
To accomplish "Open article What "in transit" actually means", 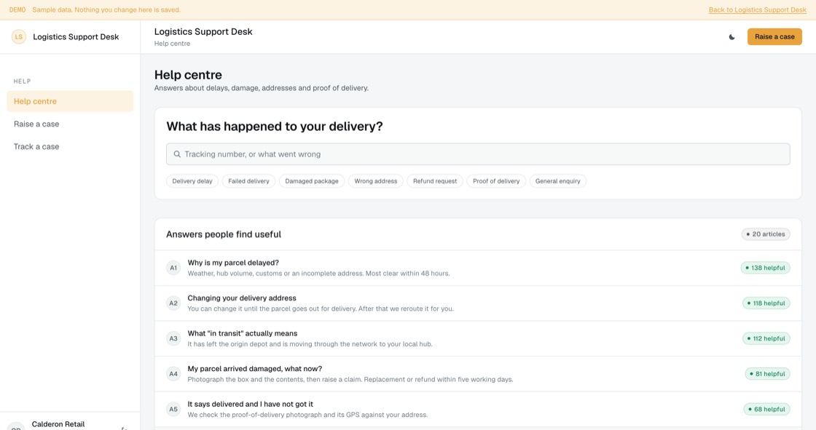I will tap(478, 338).
